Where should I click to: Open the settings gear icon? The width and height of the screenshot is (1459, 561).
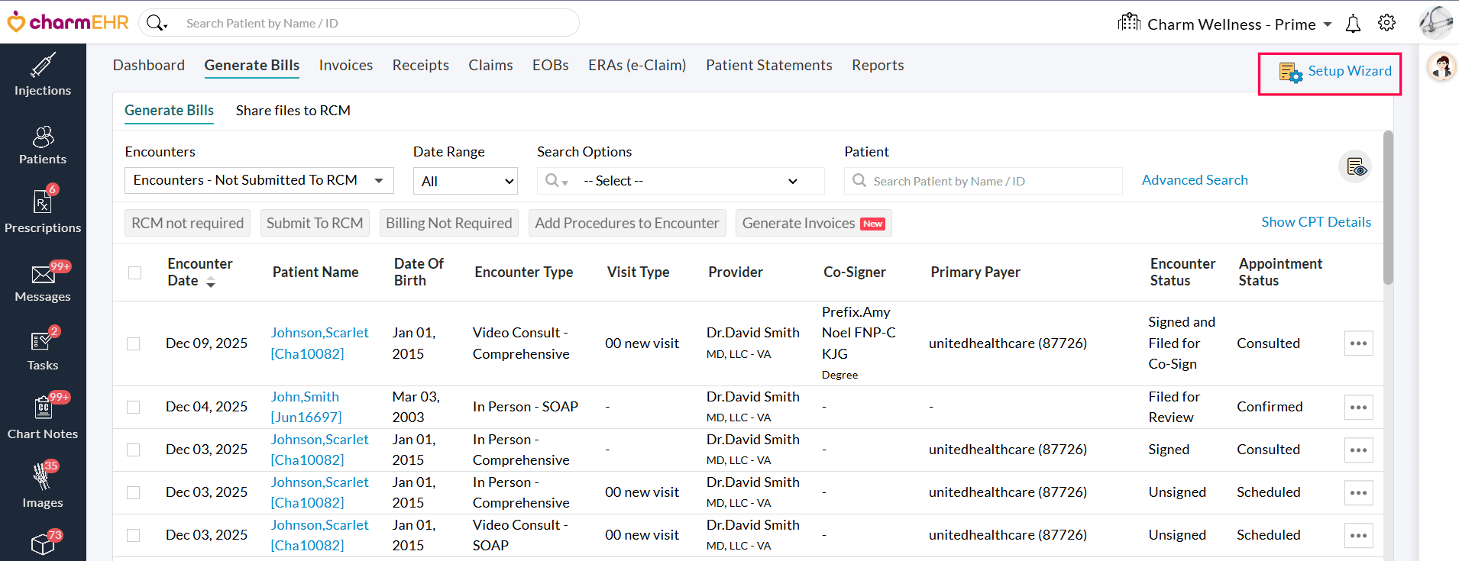click(x=1386, y=24)
